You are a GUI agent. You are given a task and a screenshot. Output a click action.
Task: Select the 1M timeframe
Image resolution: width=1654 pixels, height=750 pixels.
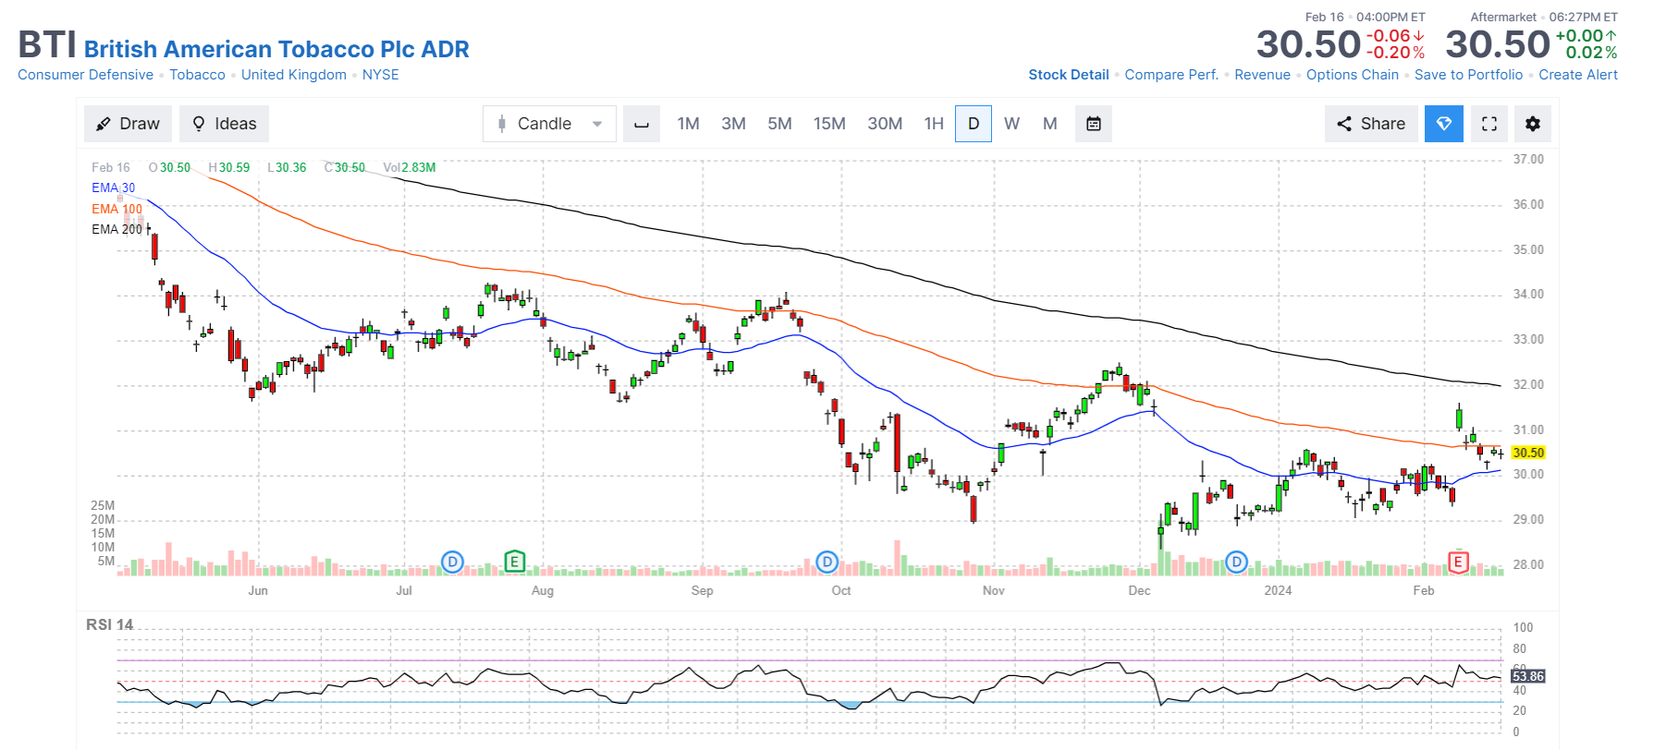[x=688, y=124]
